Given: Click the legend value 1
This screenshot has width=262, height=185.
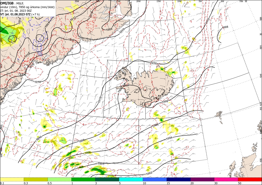Looking at the screenshot, I should [72, 183].
